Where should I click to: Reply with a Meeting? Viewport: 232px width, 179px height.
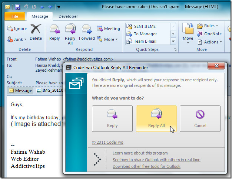pos(109,29)
